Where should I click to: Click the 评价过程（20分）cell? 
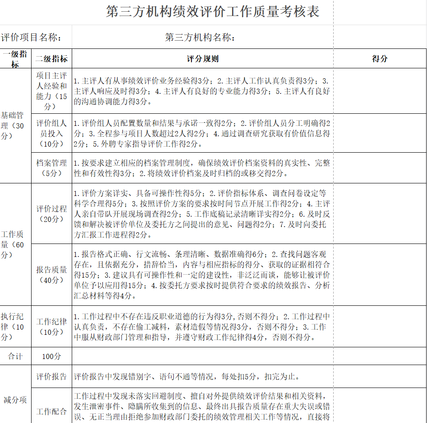[51, 214]
